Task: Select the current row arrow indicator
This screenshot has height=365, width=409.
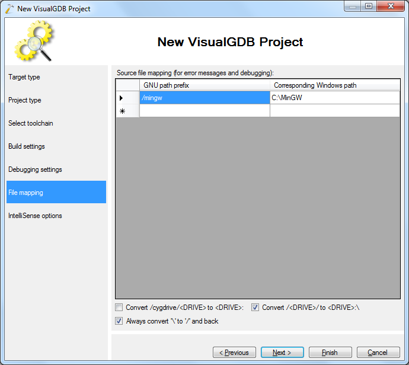Action: click(x=127, y=98)
